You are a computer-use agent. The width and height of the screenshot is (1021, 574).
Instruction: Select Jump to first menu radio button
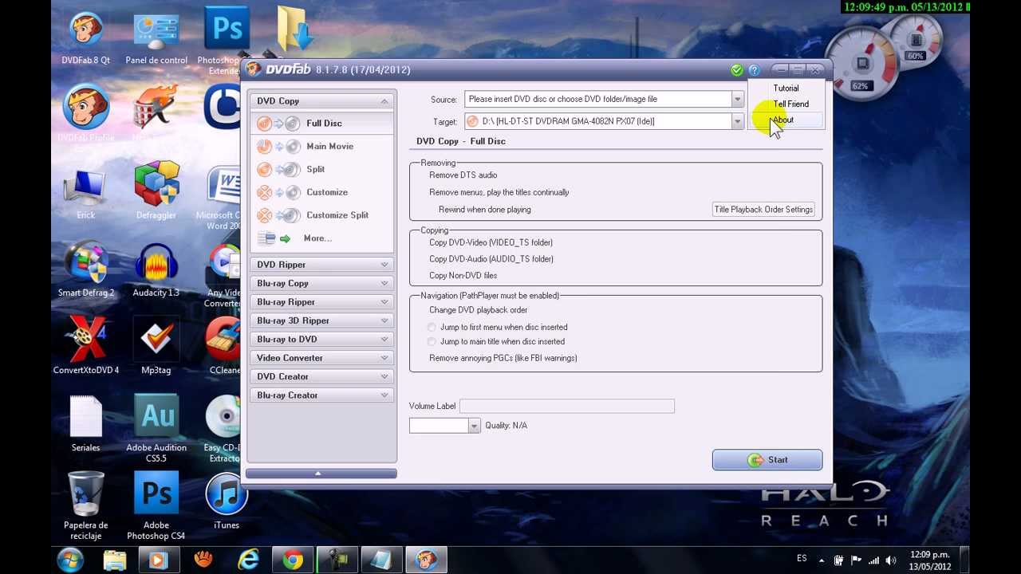pyautogui.click(x=432, y=328)
